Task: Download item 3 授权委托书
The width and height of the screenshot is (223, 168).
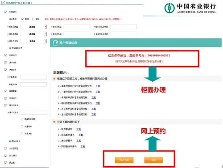Action: (x=78, y=141)
